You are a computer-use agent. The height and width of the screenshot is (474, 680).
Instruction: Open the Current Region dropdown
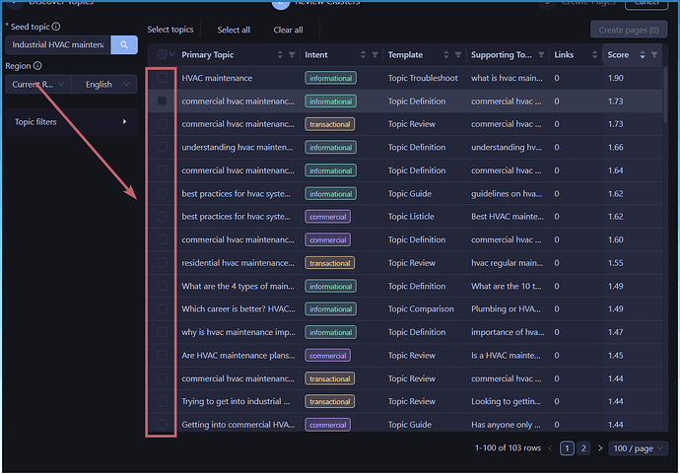[x=38, y=85]
